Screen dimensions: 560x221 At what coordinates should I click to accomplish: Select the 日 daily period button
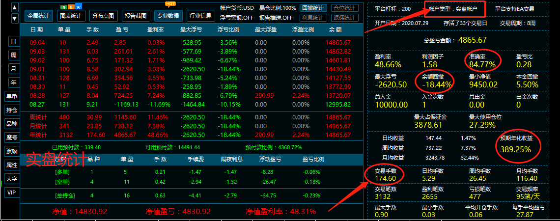[13, 42]
